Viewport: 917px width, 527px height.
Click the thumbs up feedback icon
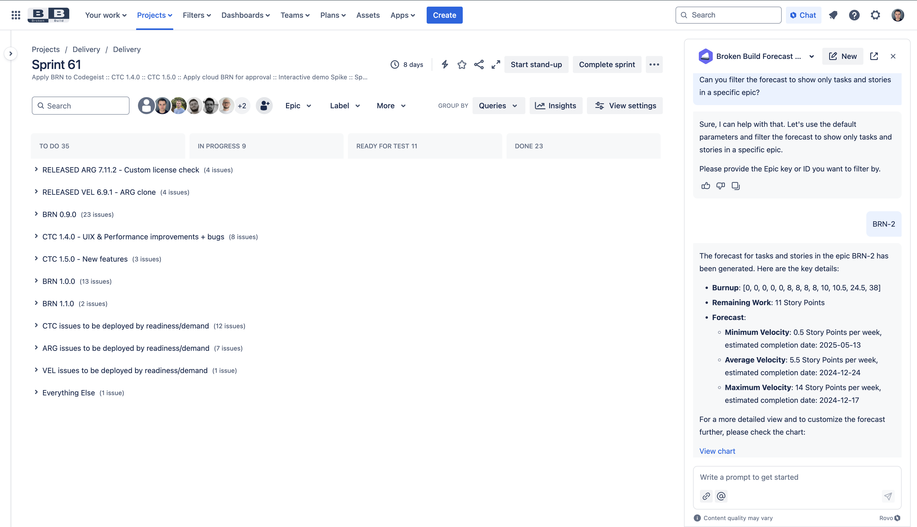705,186
